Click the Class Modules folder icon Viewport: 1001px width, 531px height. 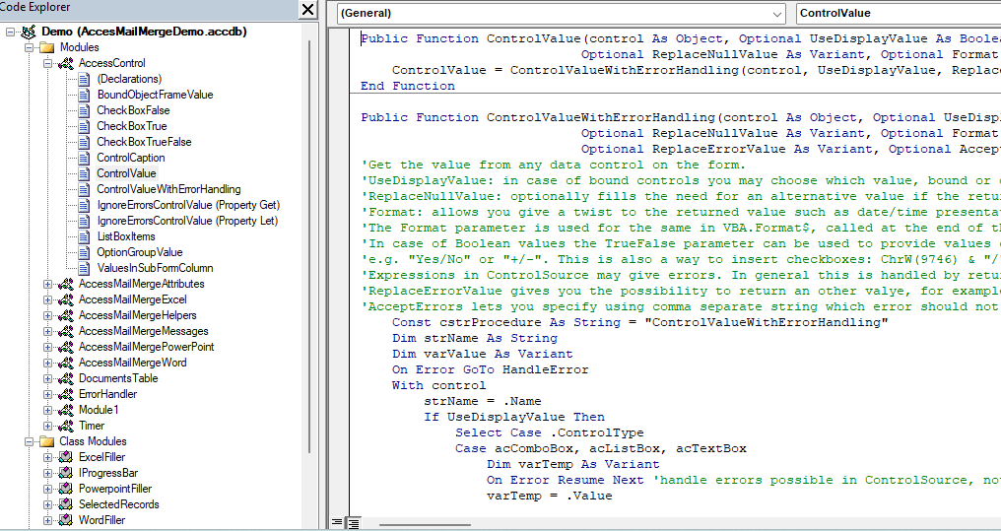click(46, 441)
